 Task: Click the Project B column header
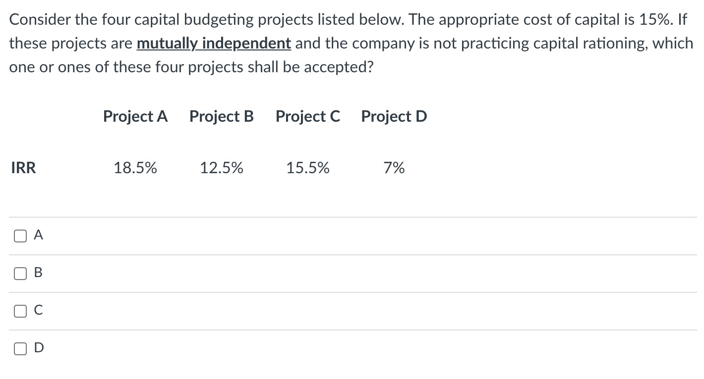222,117
